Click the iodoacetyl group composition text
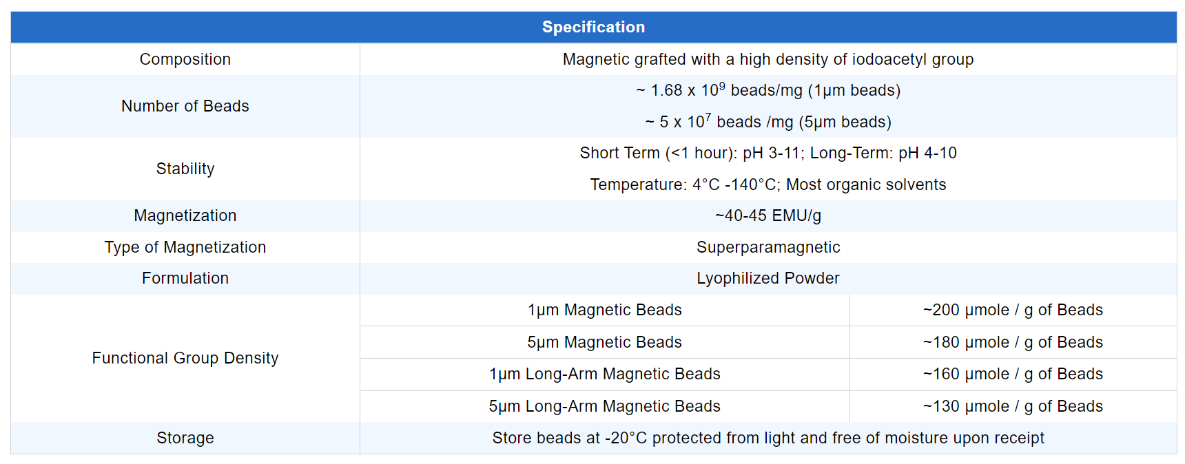The height and width of the screenshot is (464, 1185). [767, 59]
